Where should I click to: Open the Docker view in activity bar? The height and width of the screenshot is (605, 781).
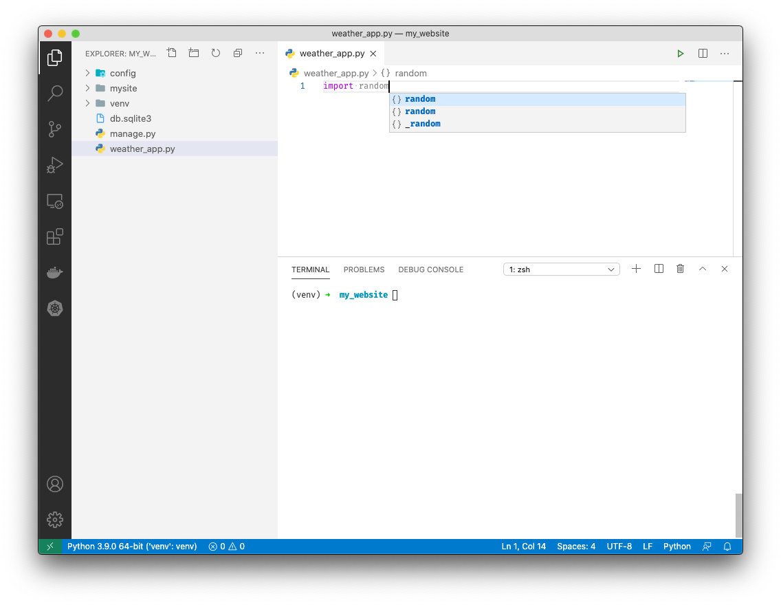click(x=55, y=273)
